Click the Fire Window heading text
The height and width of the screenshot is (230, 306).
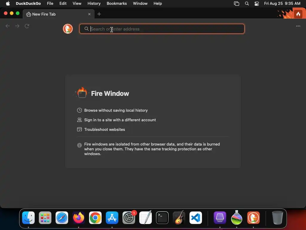coord(110,93)
